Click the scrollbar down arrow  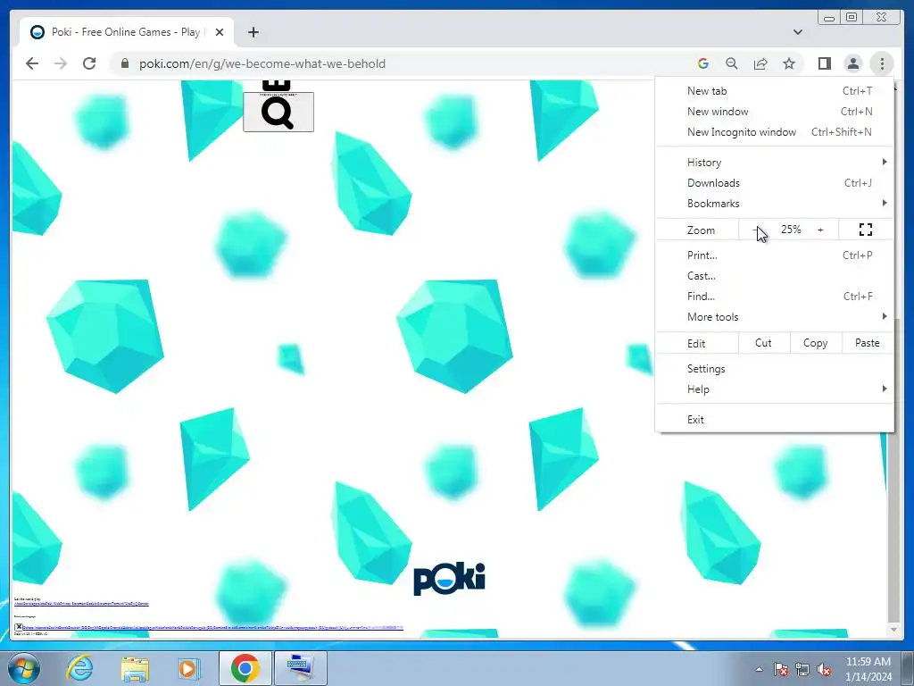893,630
